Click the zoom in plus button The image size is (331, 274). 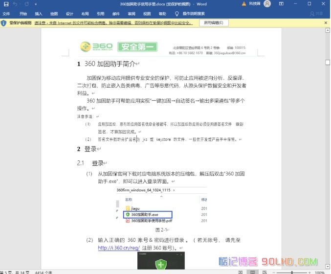click(x=309, y=273)
